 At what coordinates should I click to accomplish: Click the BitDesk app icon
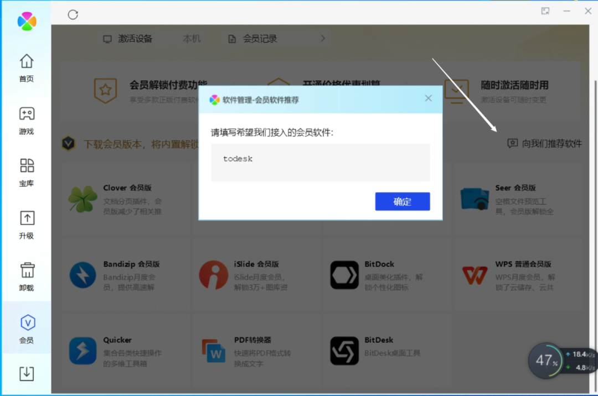(x=344, y=351)
